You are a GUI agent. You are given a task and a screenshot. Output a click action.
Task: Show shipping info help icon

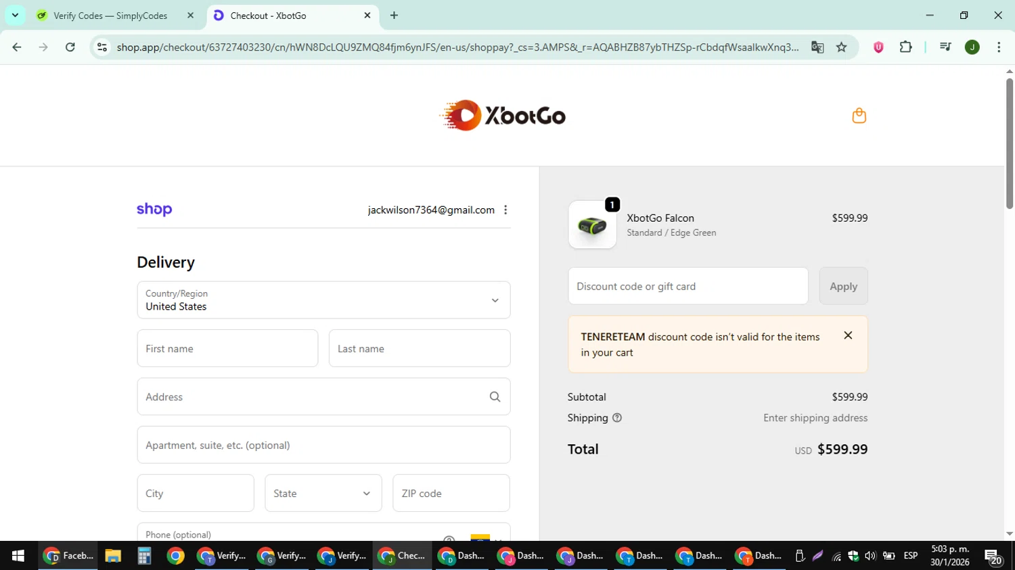pyautogui.click(x=617, y=418)
